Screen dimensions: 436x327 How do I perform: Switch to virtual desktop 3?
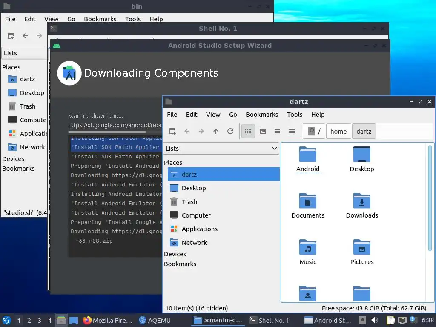40,320
